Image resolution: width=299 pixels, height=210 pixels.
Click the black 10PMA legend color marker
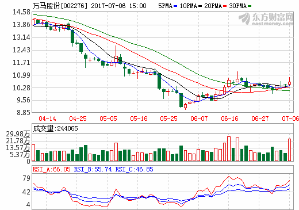(x=200, y=6)
